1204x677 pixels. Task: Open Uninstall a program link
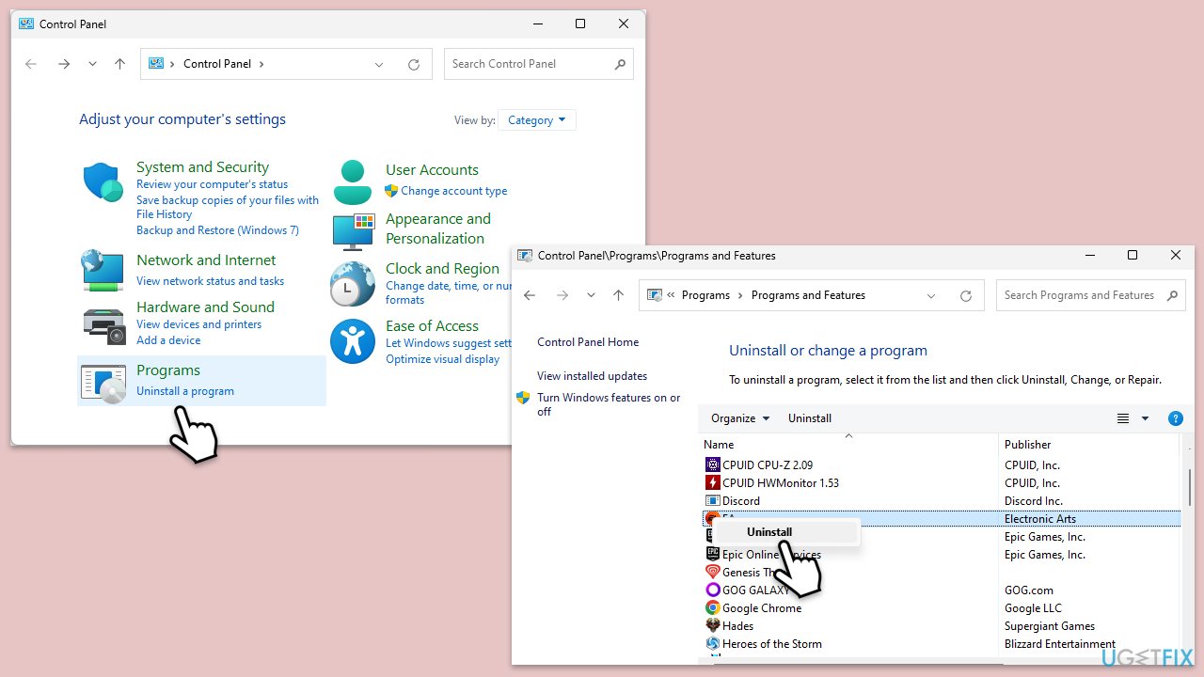(185, 391)
